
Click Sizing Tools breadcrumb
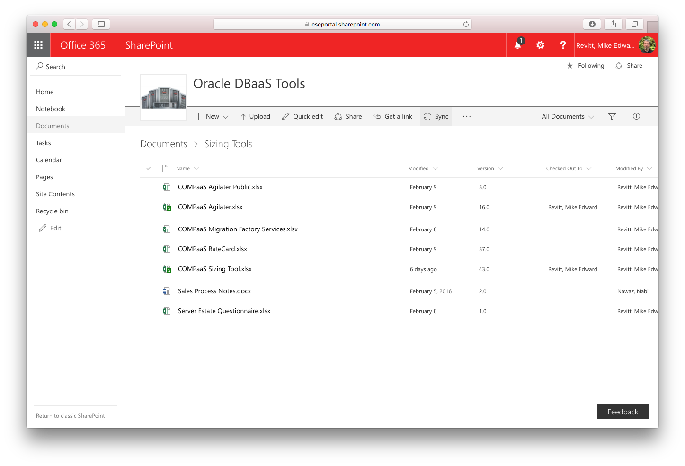tap(228, 144)
